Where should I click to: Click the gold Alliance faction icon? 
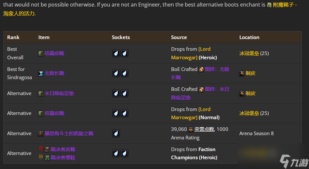41,157
